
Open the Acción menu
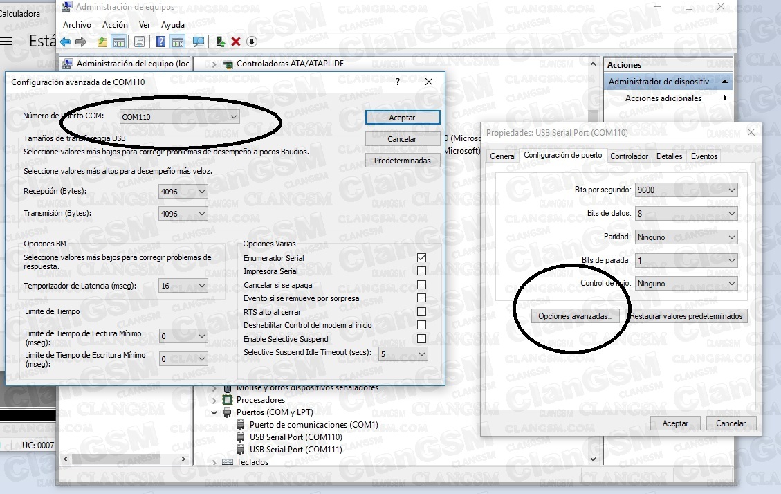pyautogui.click(x=115, y=25)
